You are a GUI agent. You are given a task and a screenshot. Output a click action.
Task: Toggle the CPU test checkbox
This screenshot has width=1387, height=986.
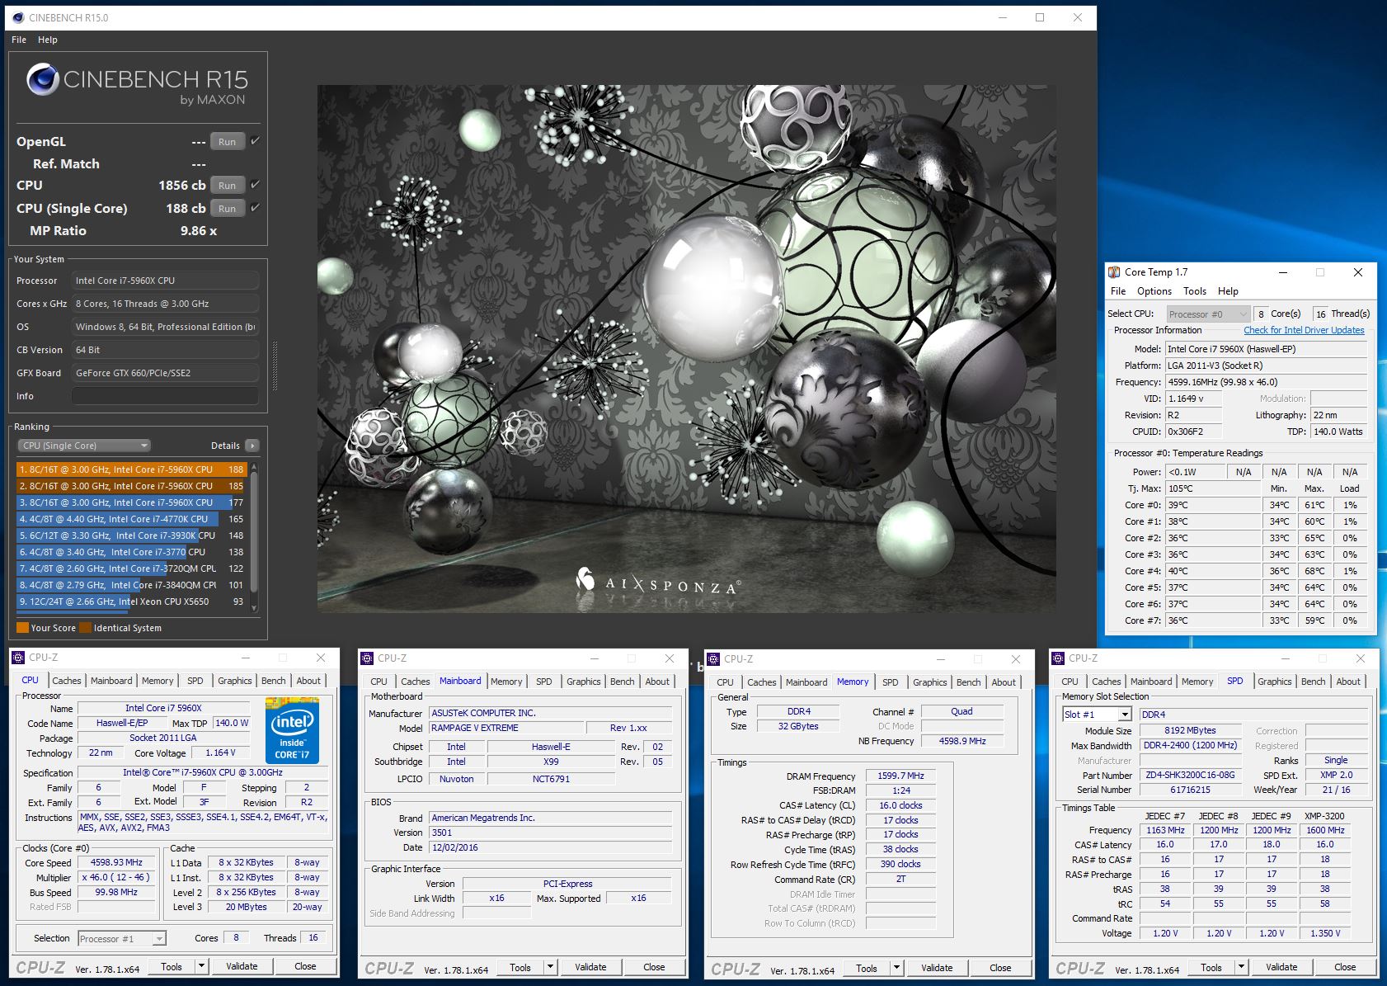pos(255,185)
